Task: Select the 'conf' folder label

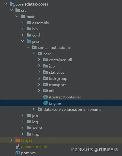Action: [36, 35]
